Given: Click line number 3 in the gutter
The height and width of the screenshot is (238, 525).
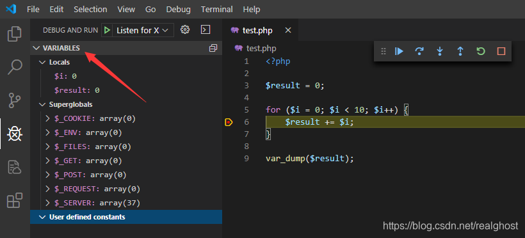Looking at the screenshot, I should pyautogui.click(x=246, y=85).
